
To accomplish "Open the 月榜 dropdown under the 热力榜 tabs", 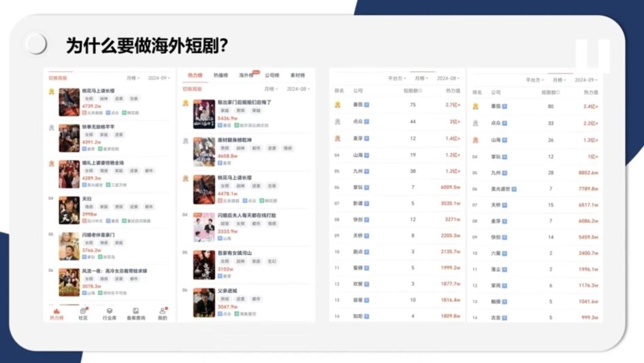I will click(271, 89).
